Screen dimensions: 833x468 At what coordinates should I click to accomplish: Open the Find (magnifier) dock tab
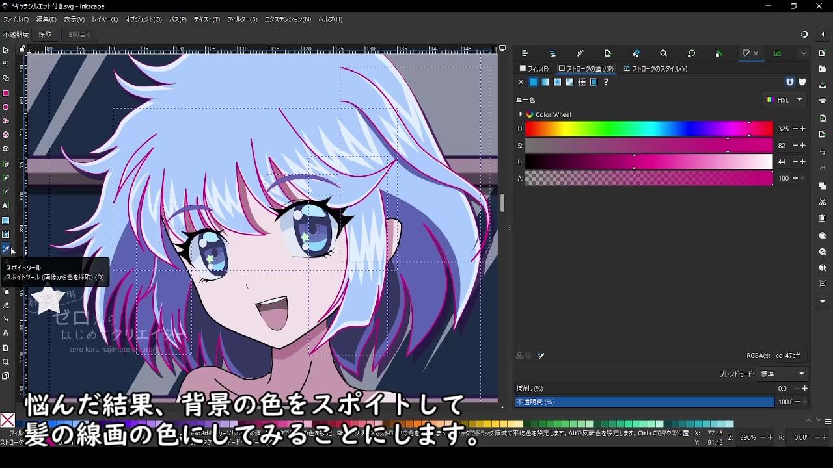[x=663, y=53]
